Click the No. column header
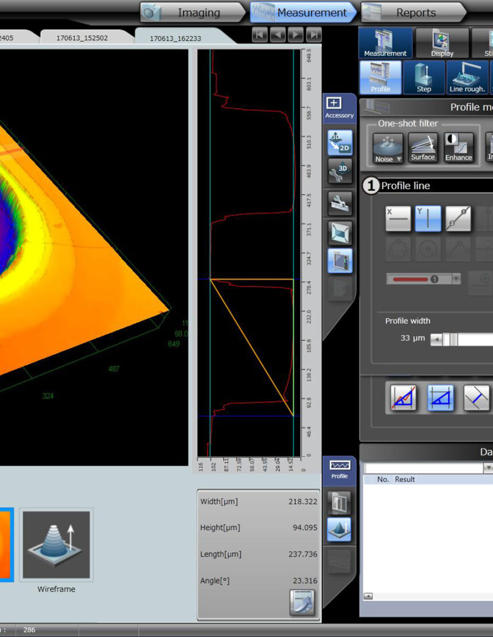 coord(382,479)
